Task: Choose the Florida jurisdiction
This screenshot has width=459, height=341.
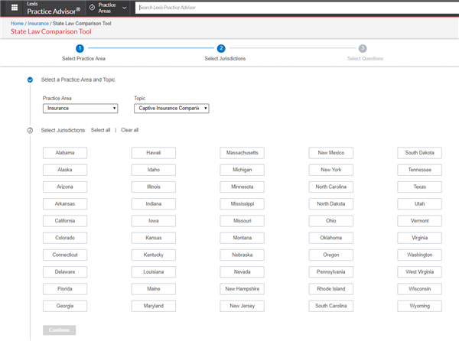Action: [x=65, y=289]
